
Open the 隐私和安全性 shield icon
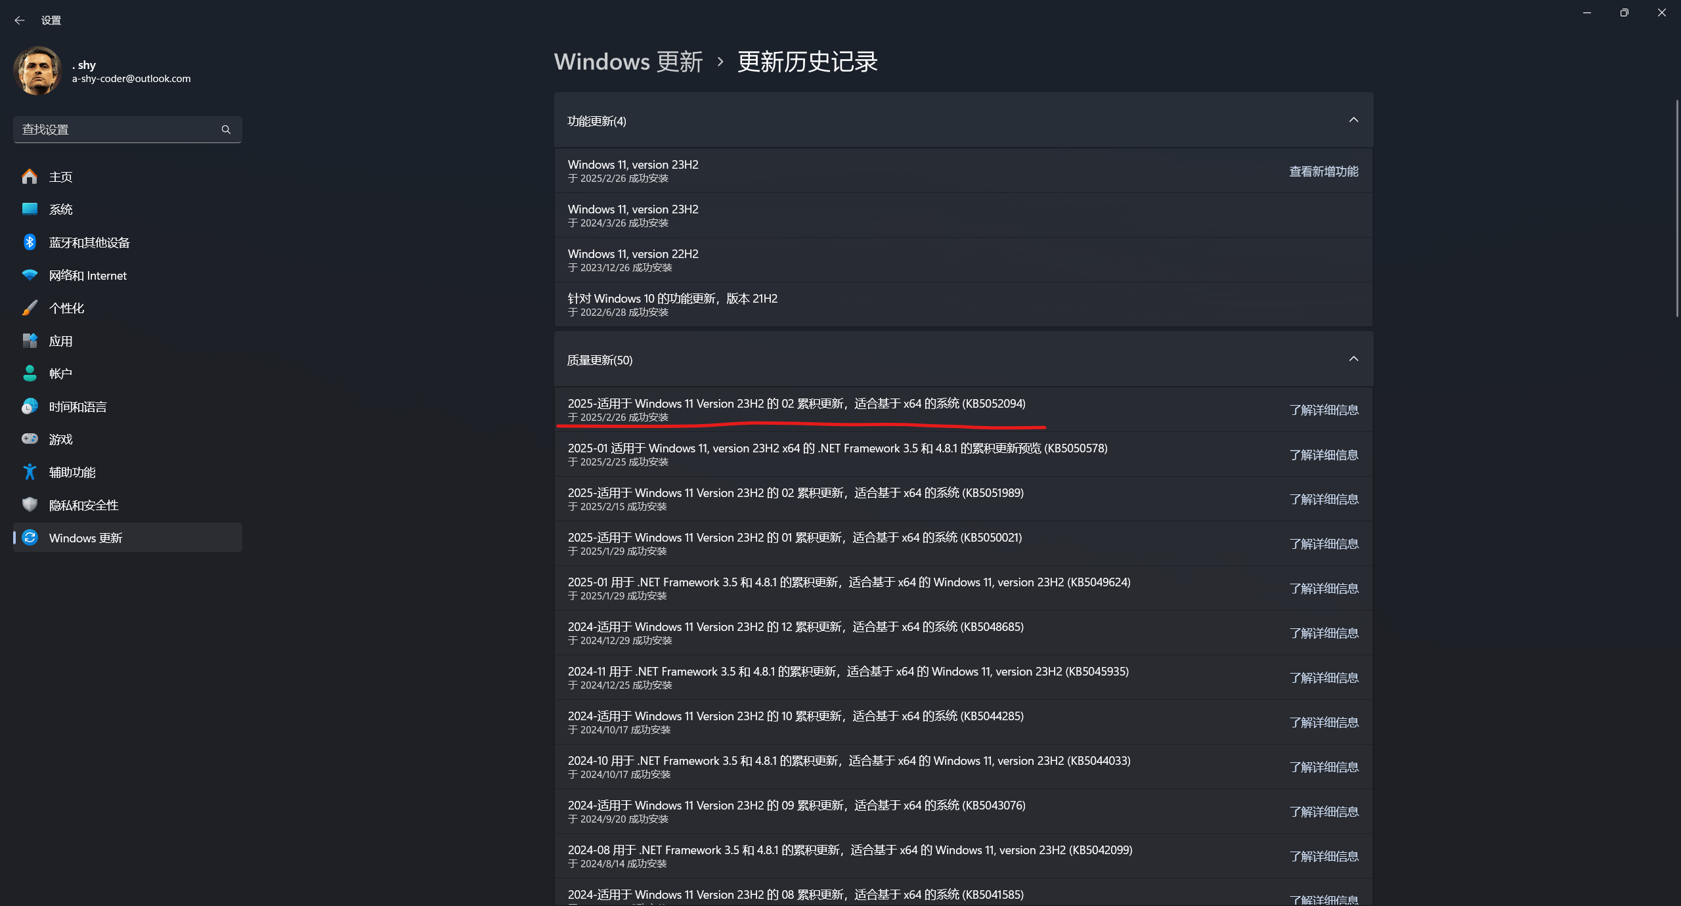click(x=30, y=504)
